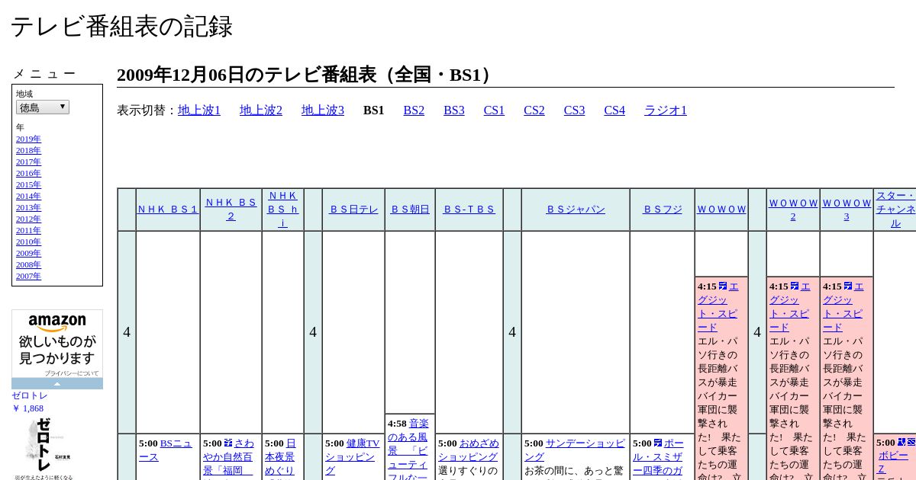Open the 2015年 archive link

pyautogui.click(x=28, y=185)
